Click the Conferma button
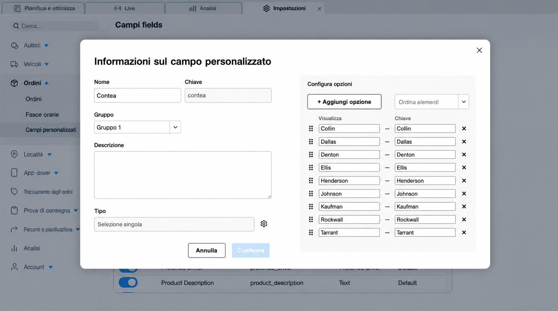The height and width of the screenshot is (311, 558). pos(251,250)
